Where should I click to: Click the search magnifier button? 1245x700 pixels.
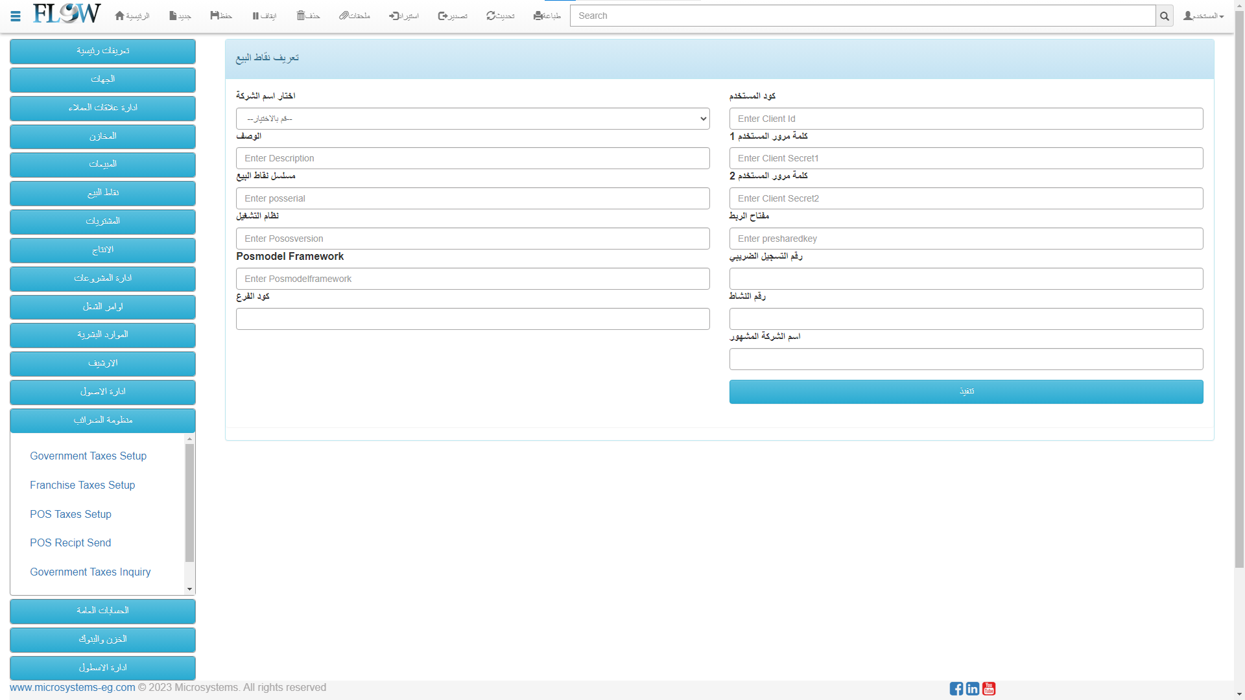pyautogui.click(x=1165, y=16)
